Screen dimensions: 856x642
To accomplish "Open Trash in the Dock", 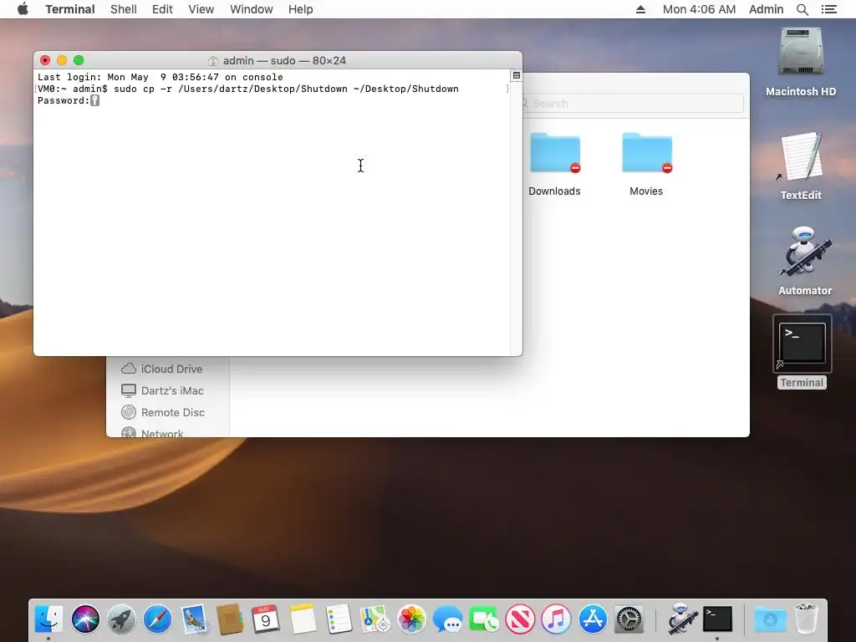I will 807,619.
